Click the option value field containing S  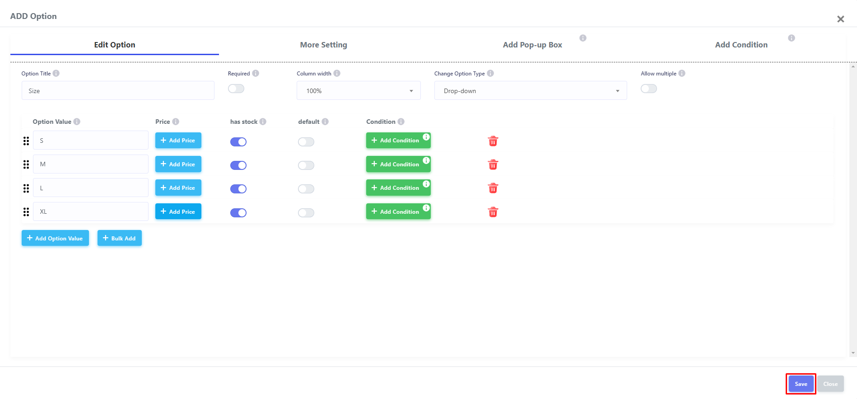click(x=91, y=140)
